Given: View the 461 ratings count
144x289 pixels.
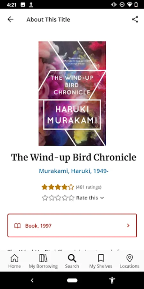Looking at the screenshot, I should [89, 187].
